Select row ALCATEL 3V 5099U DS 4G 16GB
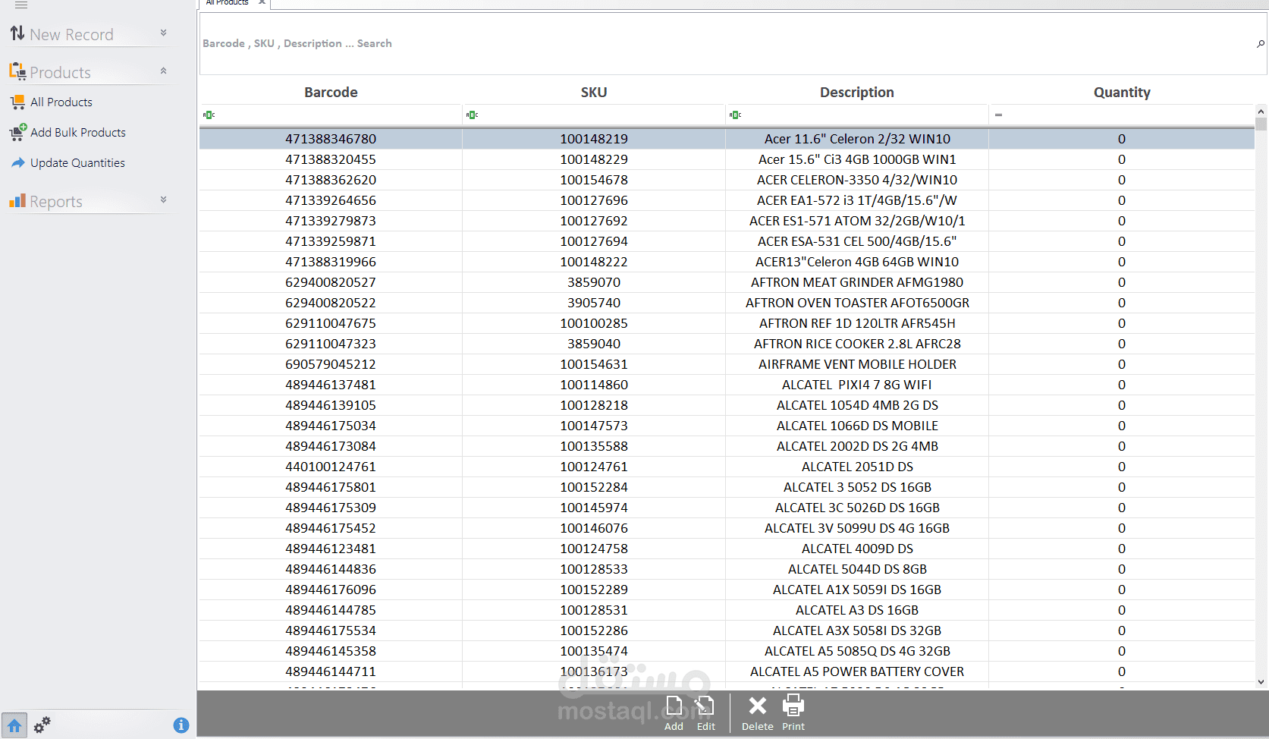 pos(727,528)
